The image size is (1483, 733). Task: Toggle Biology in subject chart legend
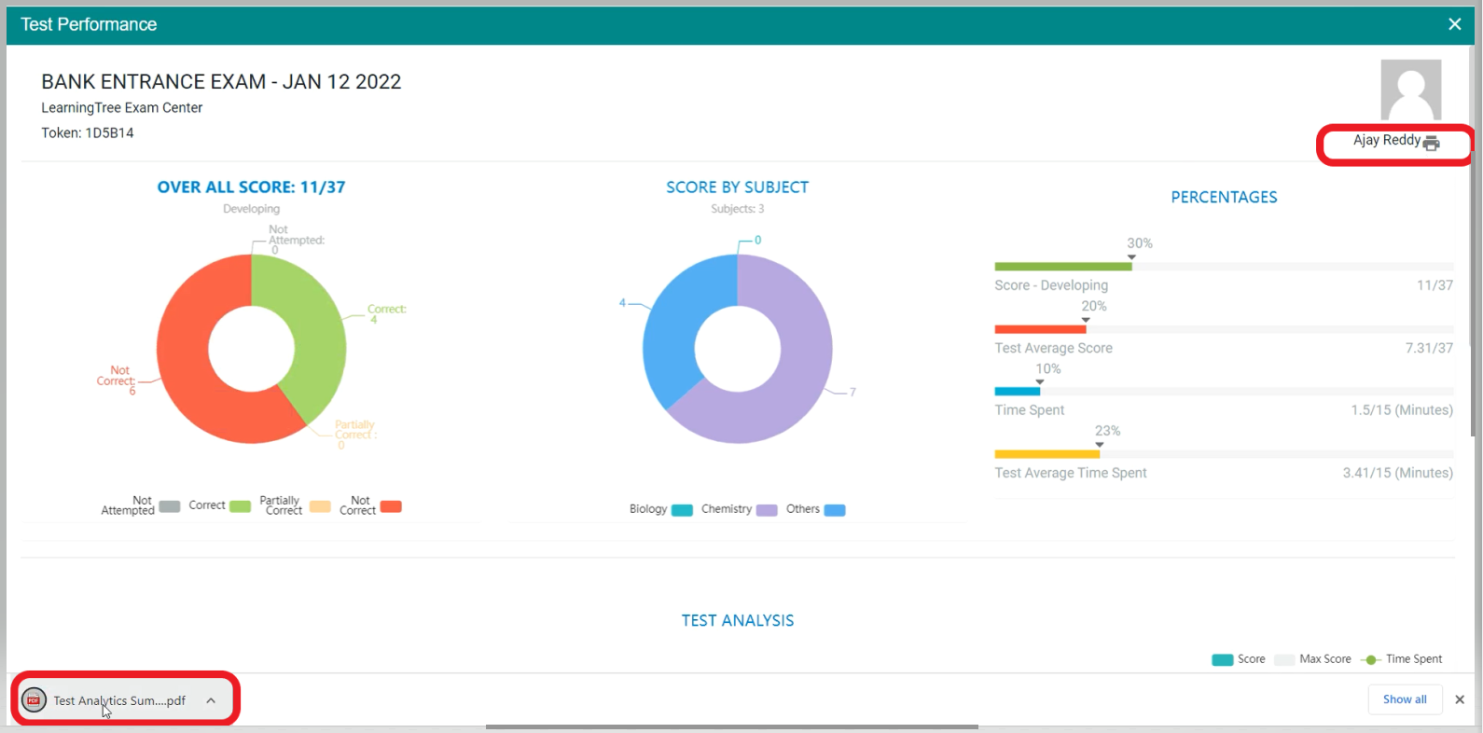659,509
